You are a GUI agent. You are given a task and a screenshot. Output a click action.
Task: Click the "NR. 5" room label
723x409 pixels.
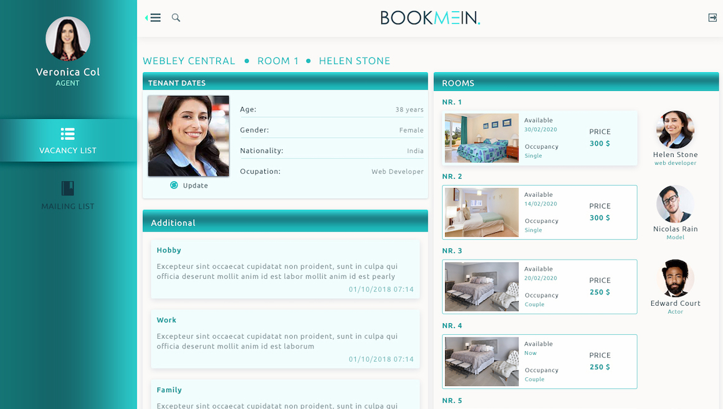tap(452, 401)
